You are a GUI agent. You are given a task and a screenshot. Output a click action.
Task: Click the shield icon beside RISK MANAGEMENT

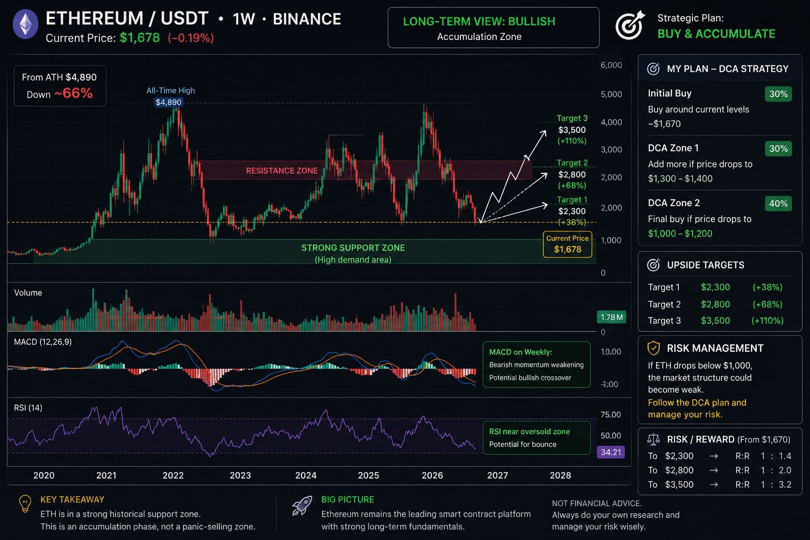(x=653, y=348)
